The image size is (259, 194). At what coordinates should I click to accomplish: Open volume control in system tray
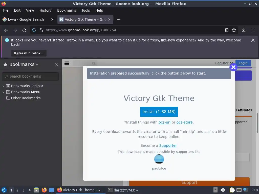tap(223, 190)
